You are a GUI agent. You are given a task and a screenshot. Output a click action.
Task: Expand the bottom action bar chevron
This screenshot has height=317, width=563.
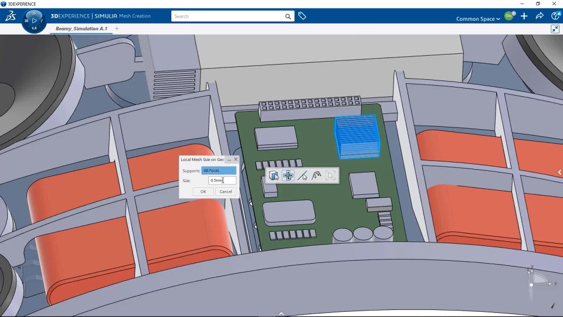tap(281, 313)
